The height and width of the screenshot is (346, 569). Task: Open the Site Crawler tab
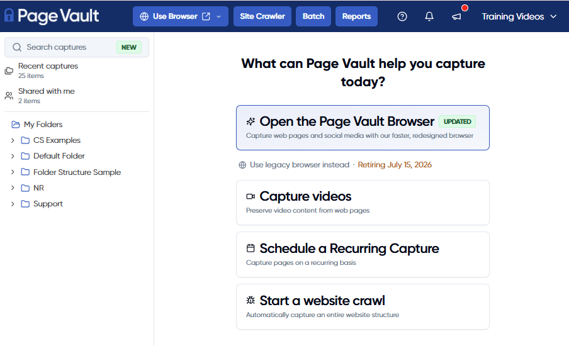coord(262,16)
